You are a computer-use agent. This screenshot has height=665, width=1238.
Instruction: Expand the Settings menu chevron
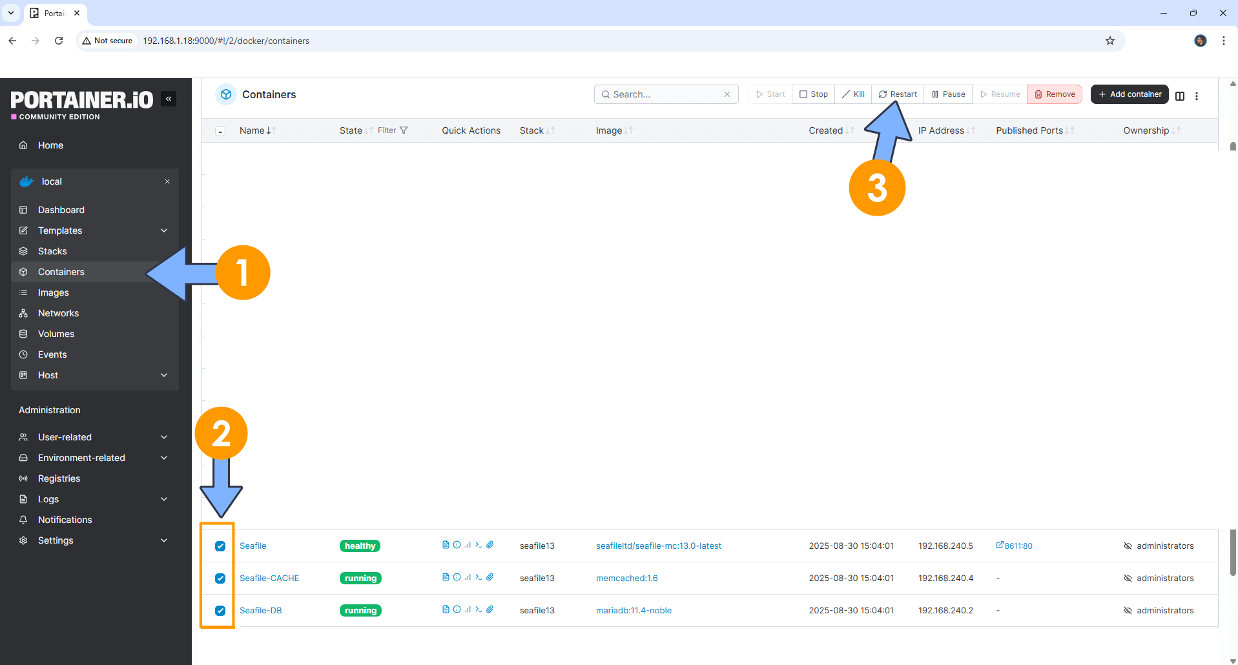tap(164, 540)
